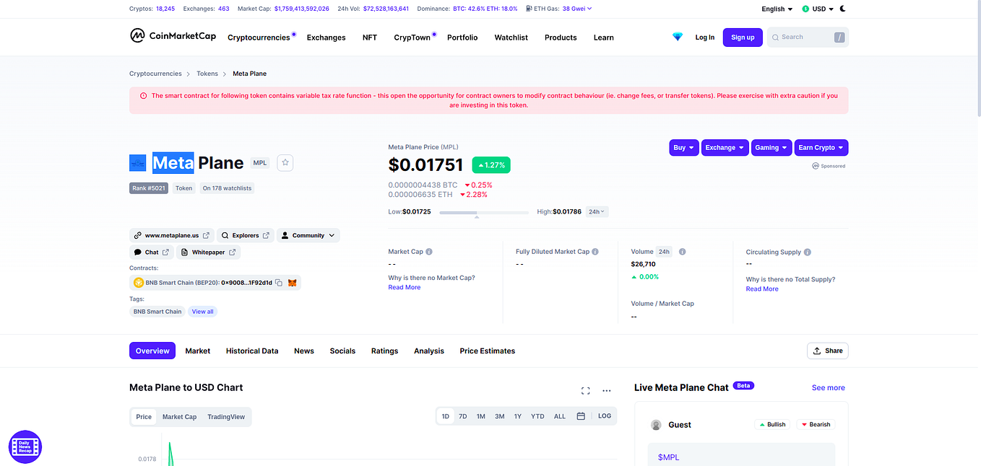Click the Guest avatar icon
Screen dimensions: 981x466
click(x=656, y=425)
